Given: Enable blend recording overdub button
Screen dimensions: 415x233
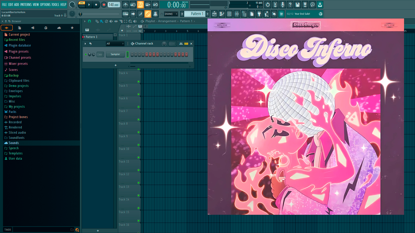Looking at the screenshot, I should click(148, 5).
